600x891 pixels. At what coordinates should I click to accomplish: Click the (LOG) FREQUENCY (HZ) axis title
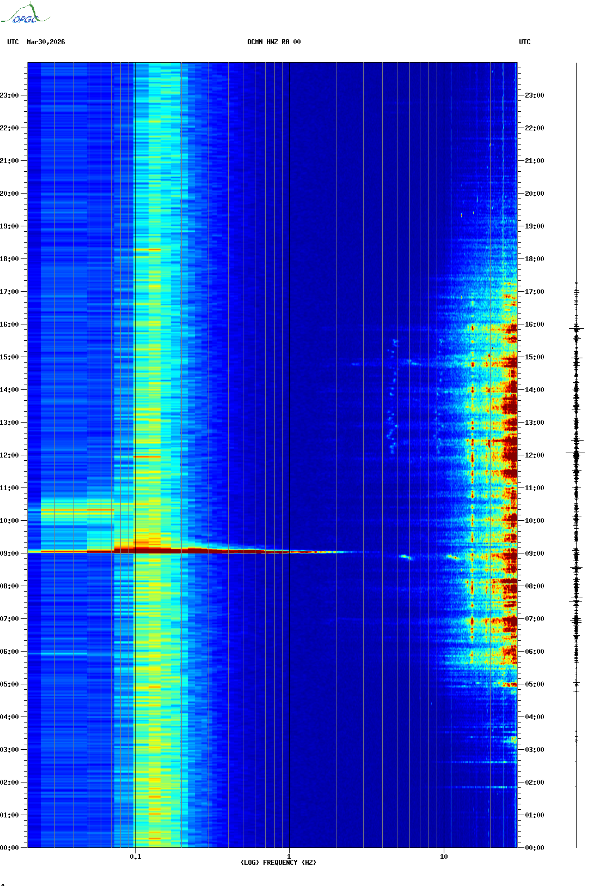(278, 863)
